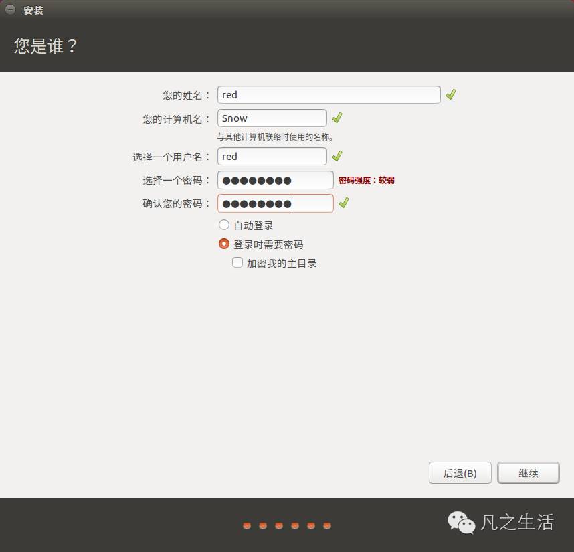Enable 自动登录 option
Viewport: 574px width, 552px height.
point(224,225)
